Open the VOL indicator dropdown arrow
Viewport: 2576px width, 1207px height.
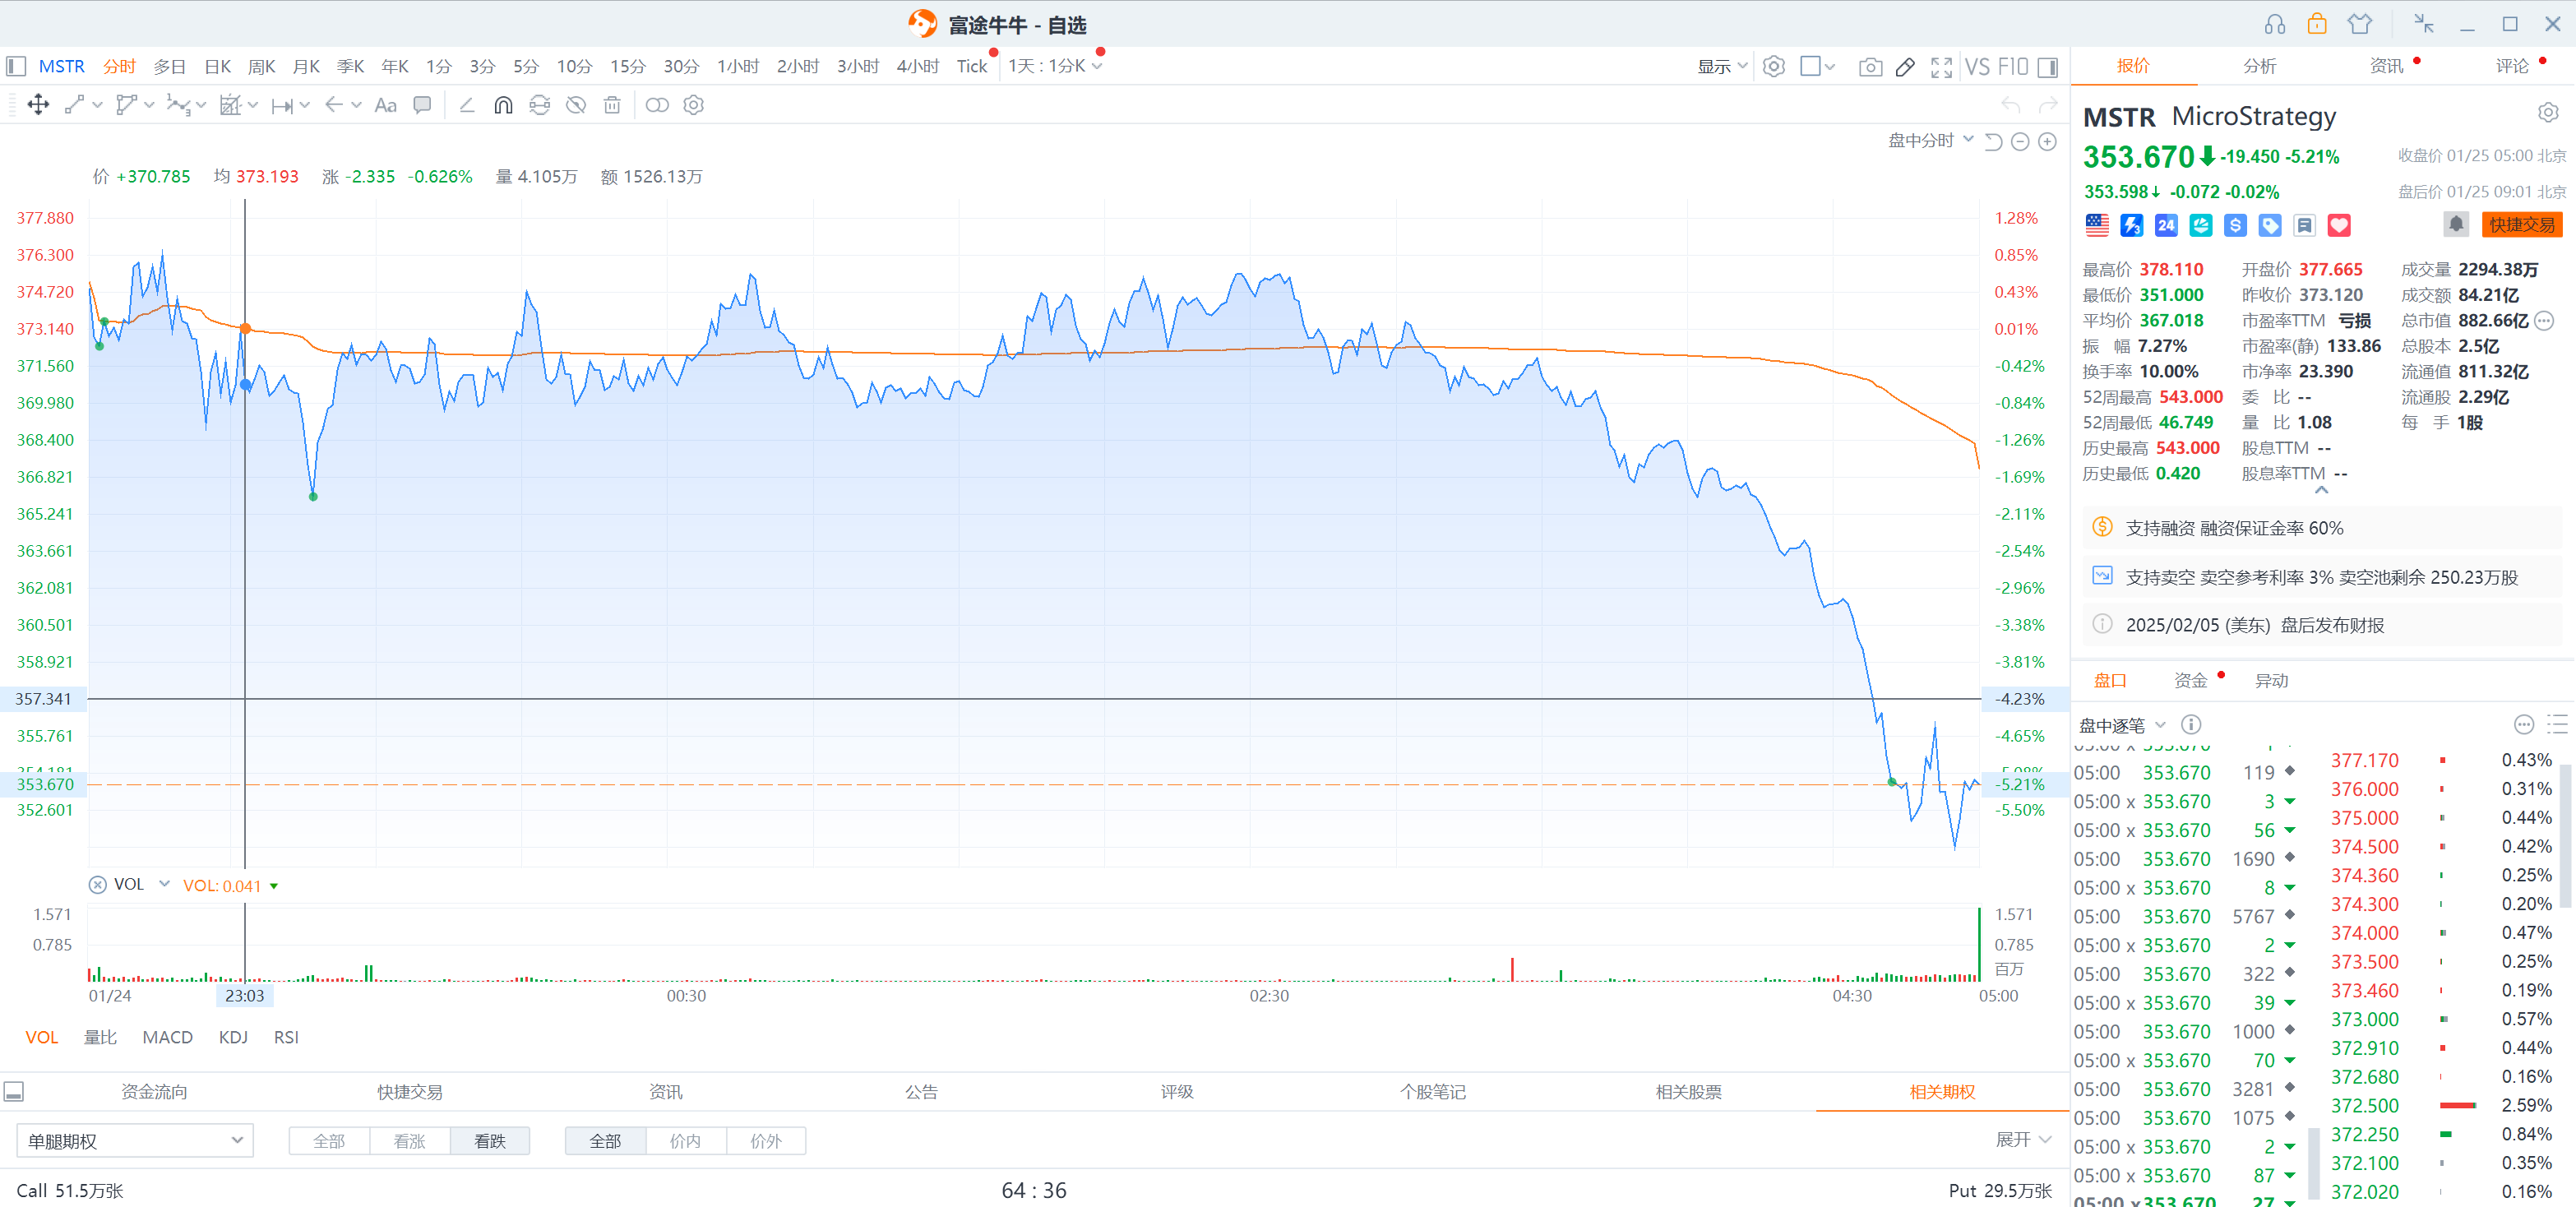coord(164,884)
